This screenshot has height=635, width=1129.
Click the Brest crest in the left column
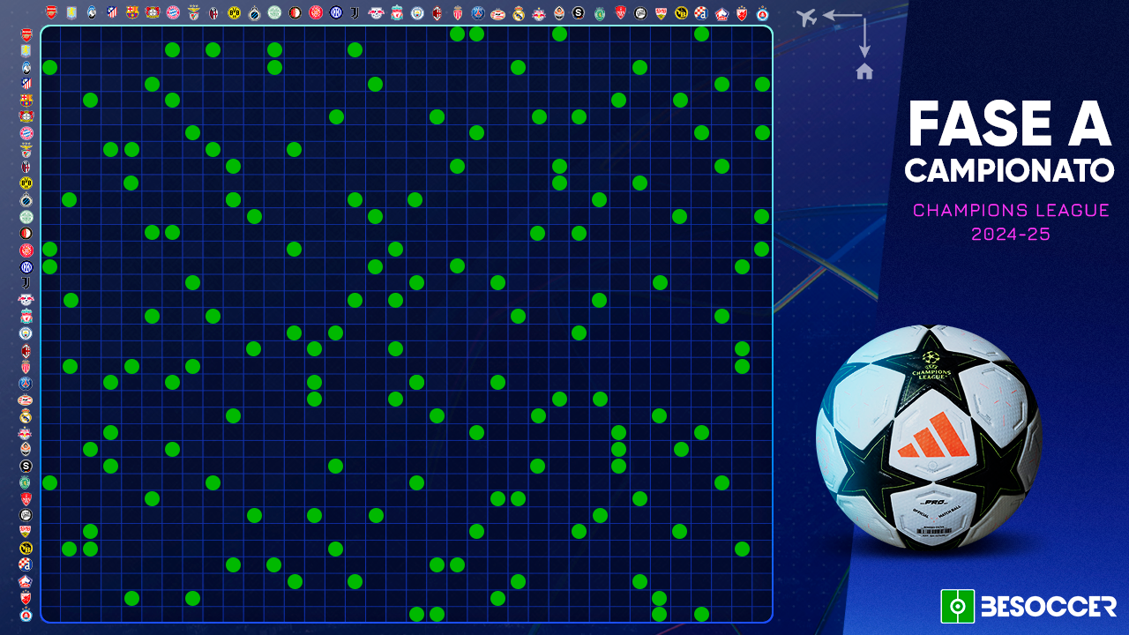[26, 498]
